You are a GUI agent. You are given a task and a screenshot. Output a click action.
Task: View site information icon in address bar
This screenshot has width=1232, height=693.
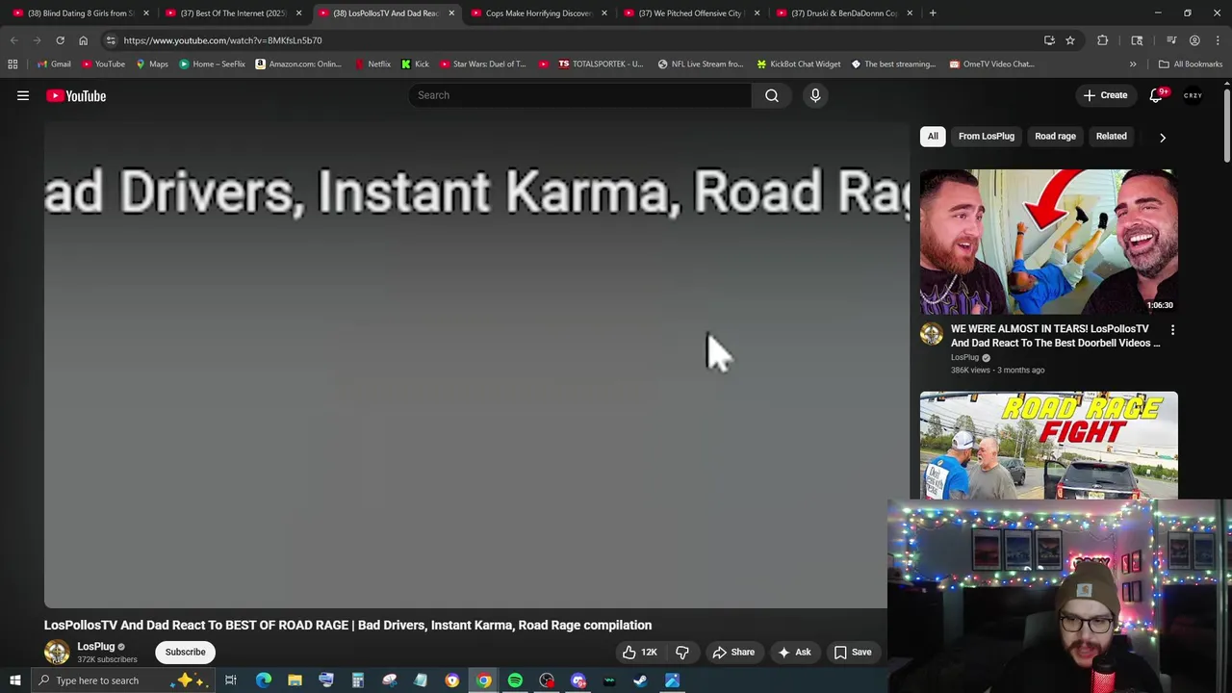111,40
